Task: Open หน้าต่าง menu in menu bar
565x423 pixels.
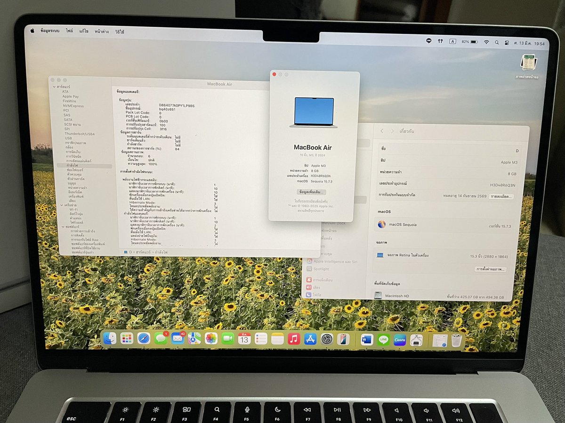Action: 102,32
